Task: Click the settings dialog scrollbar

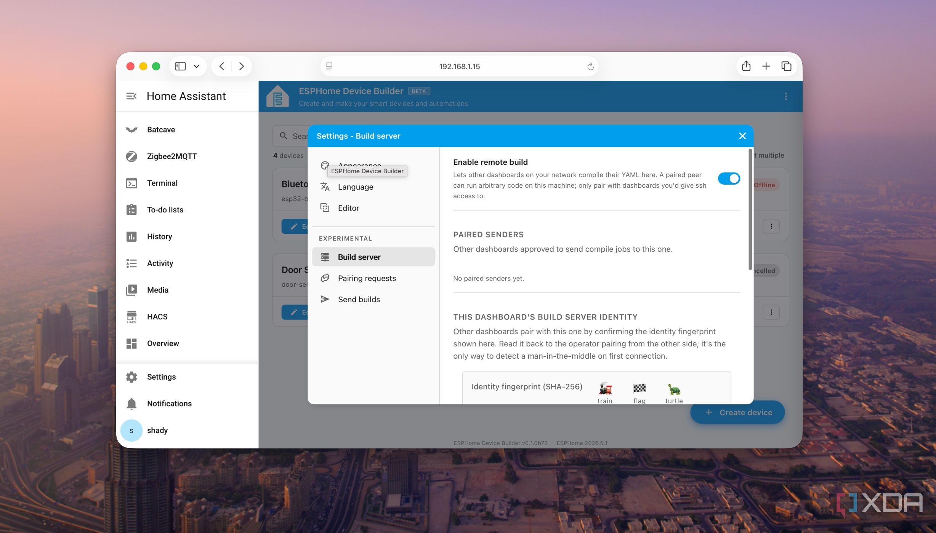Action: coord(750,209)
